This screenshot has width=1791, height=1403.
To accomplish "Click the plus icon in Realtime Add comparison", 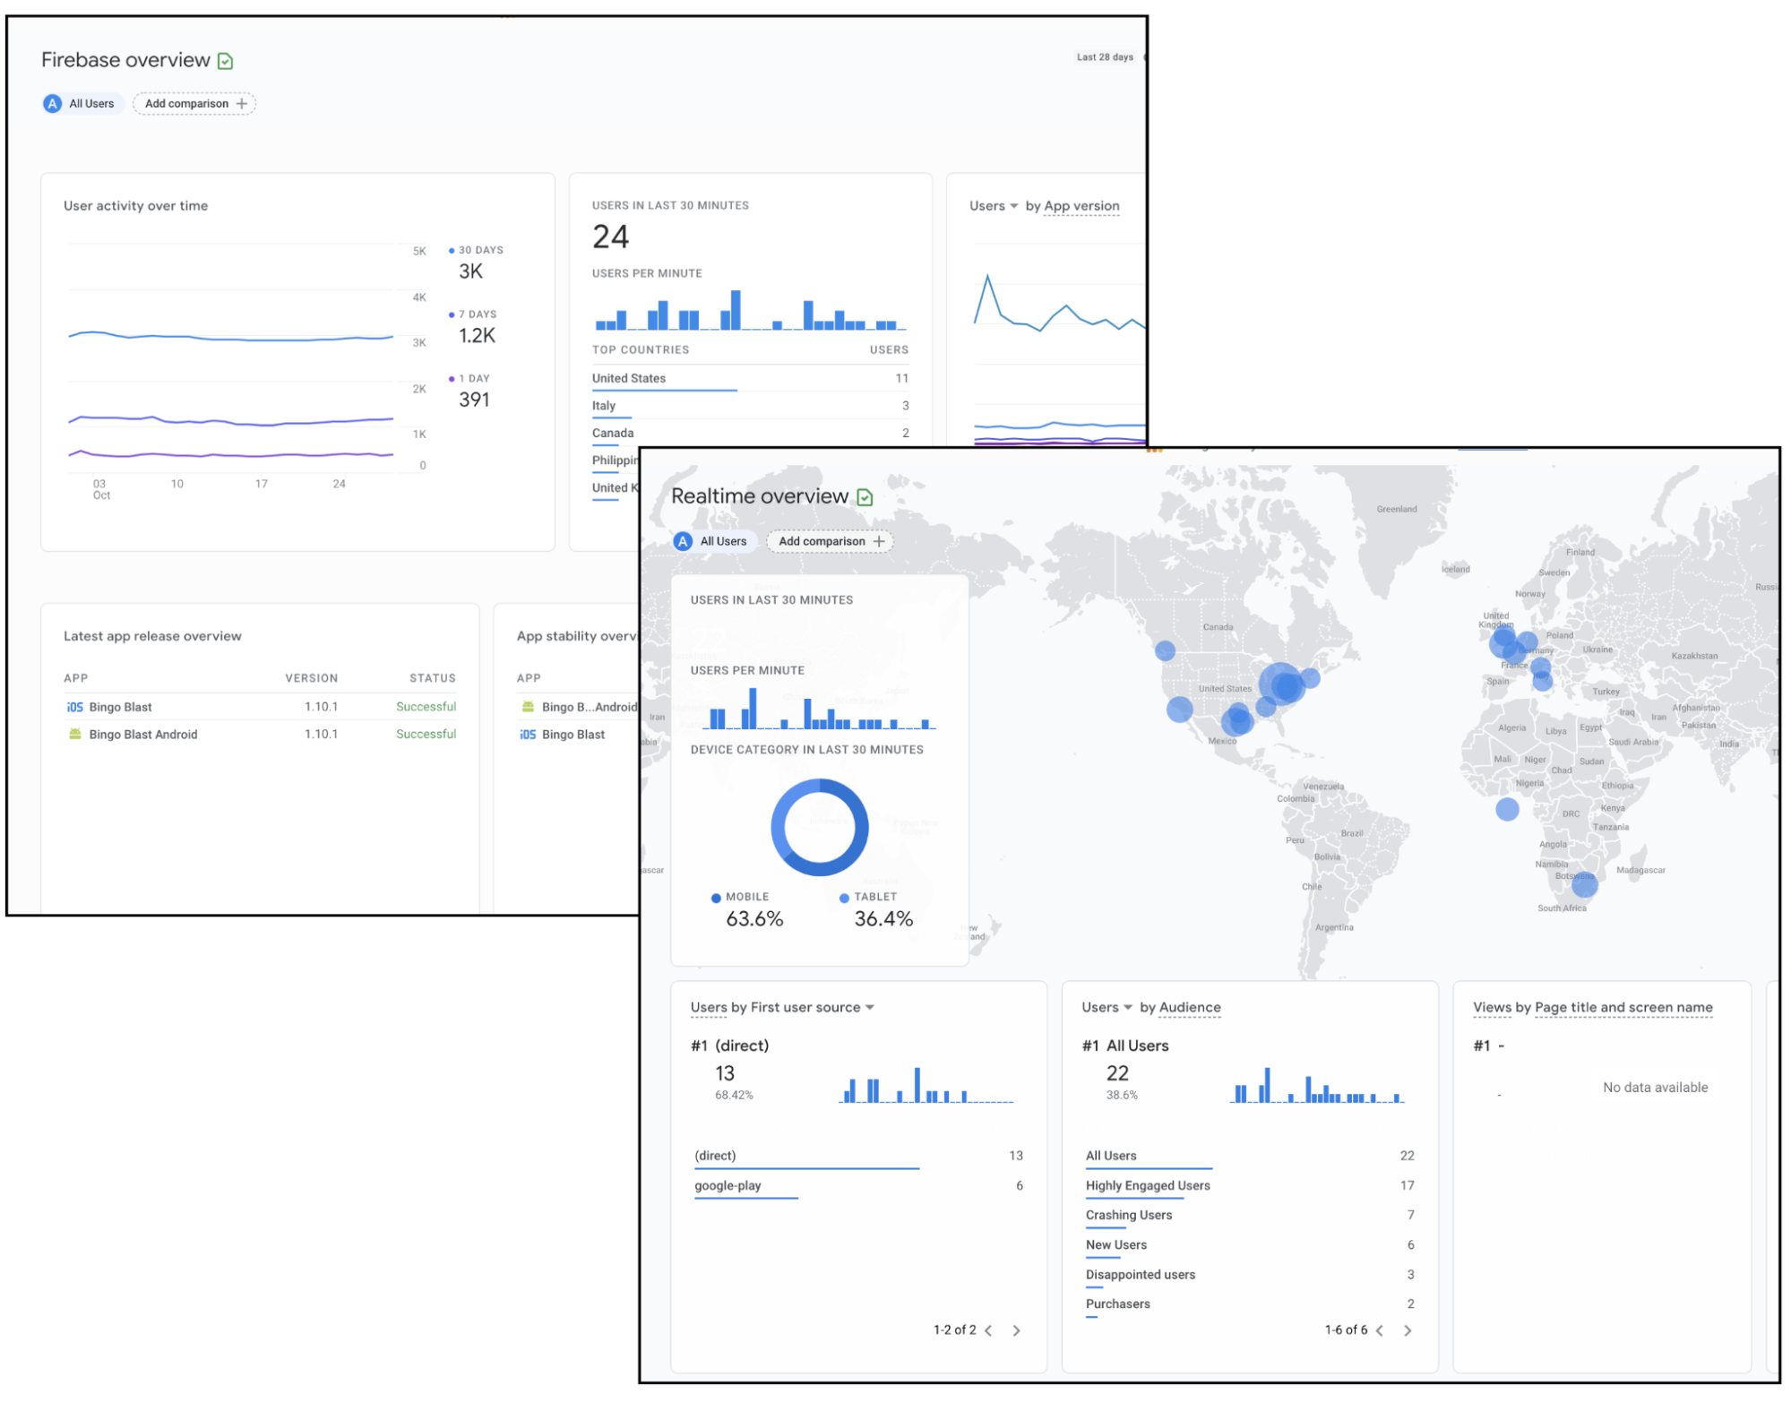I will [879, 542].
